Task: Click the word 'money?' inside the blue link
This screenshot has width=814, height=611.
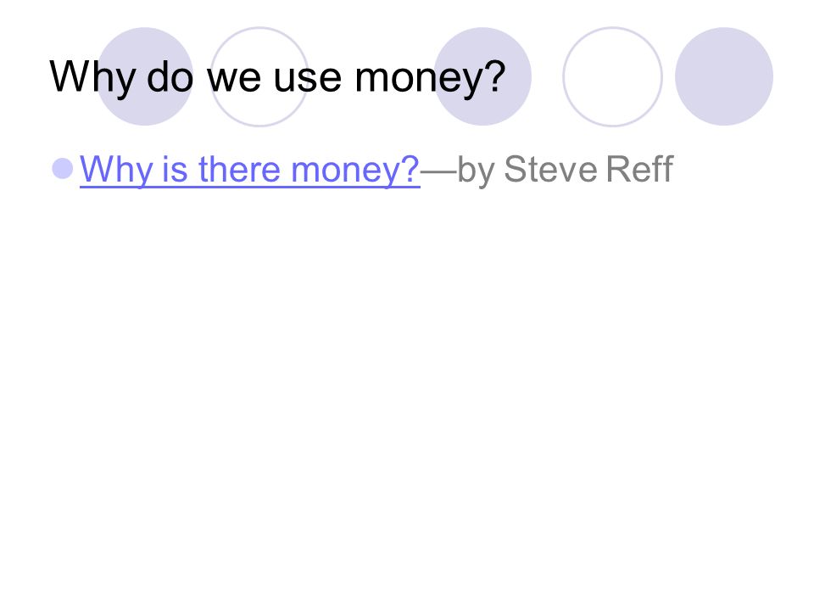Action: coord(355,171)
